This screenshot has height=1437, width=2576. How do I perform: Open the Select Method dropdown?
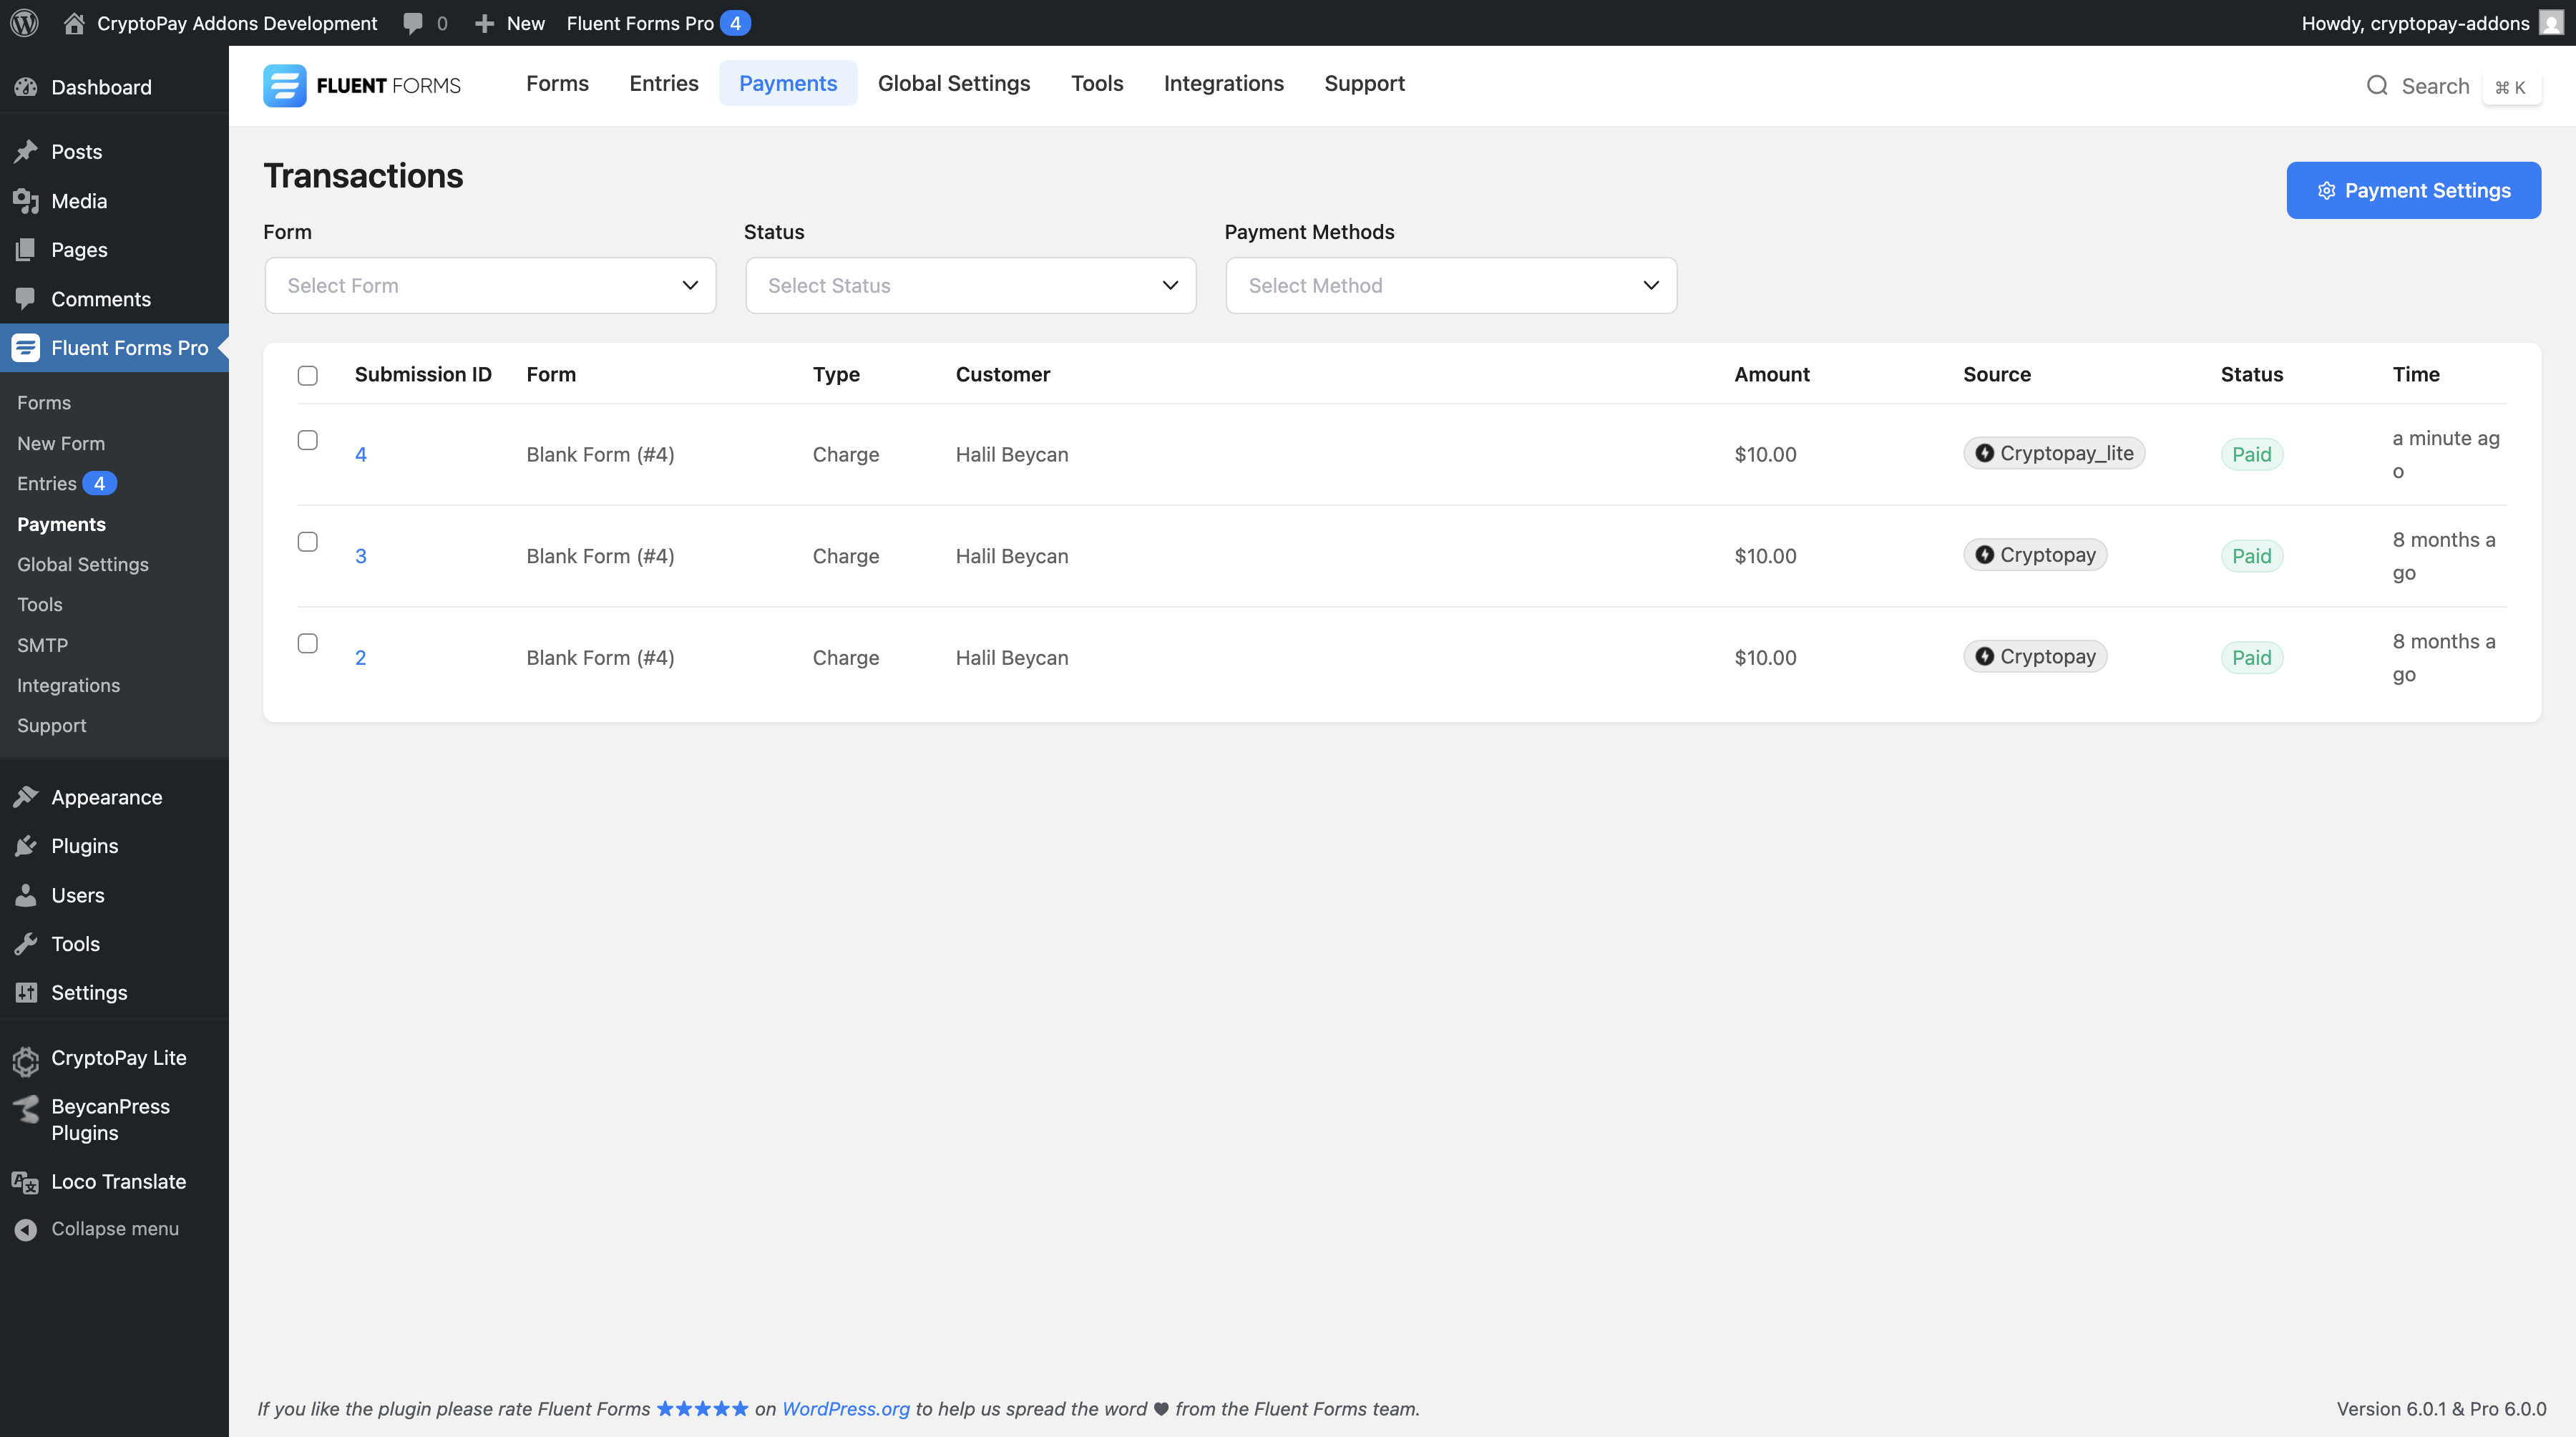(1451, 286)
